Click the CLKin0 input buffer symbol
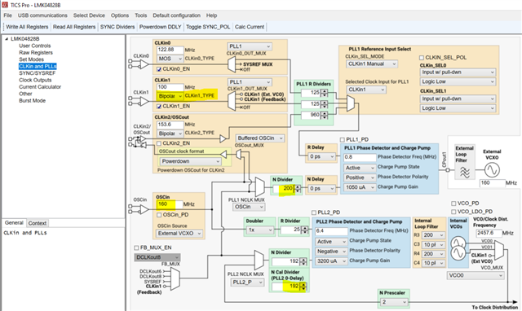Image resolution: width=522 pixels, height=311 pixels. 144,64
